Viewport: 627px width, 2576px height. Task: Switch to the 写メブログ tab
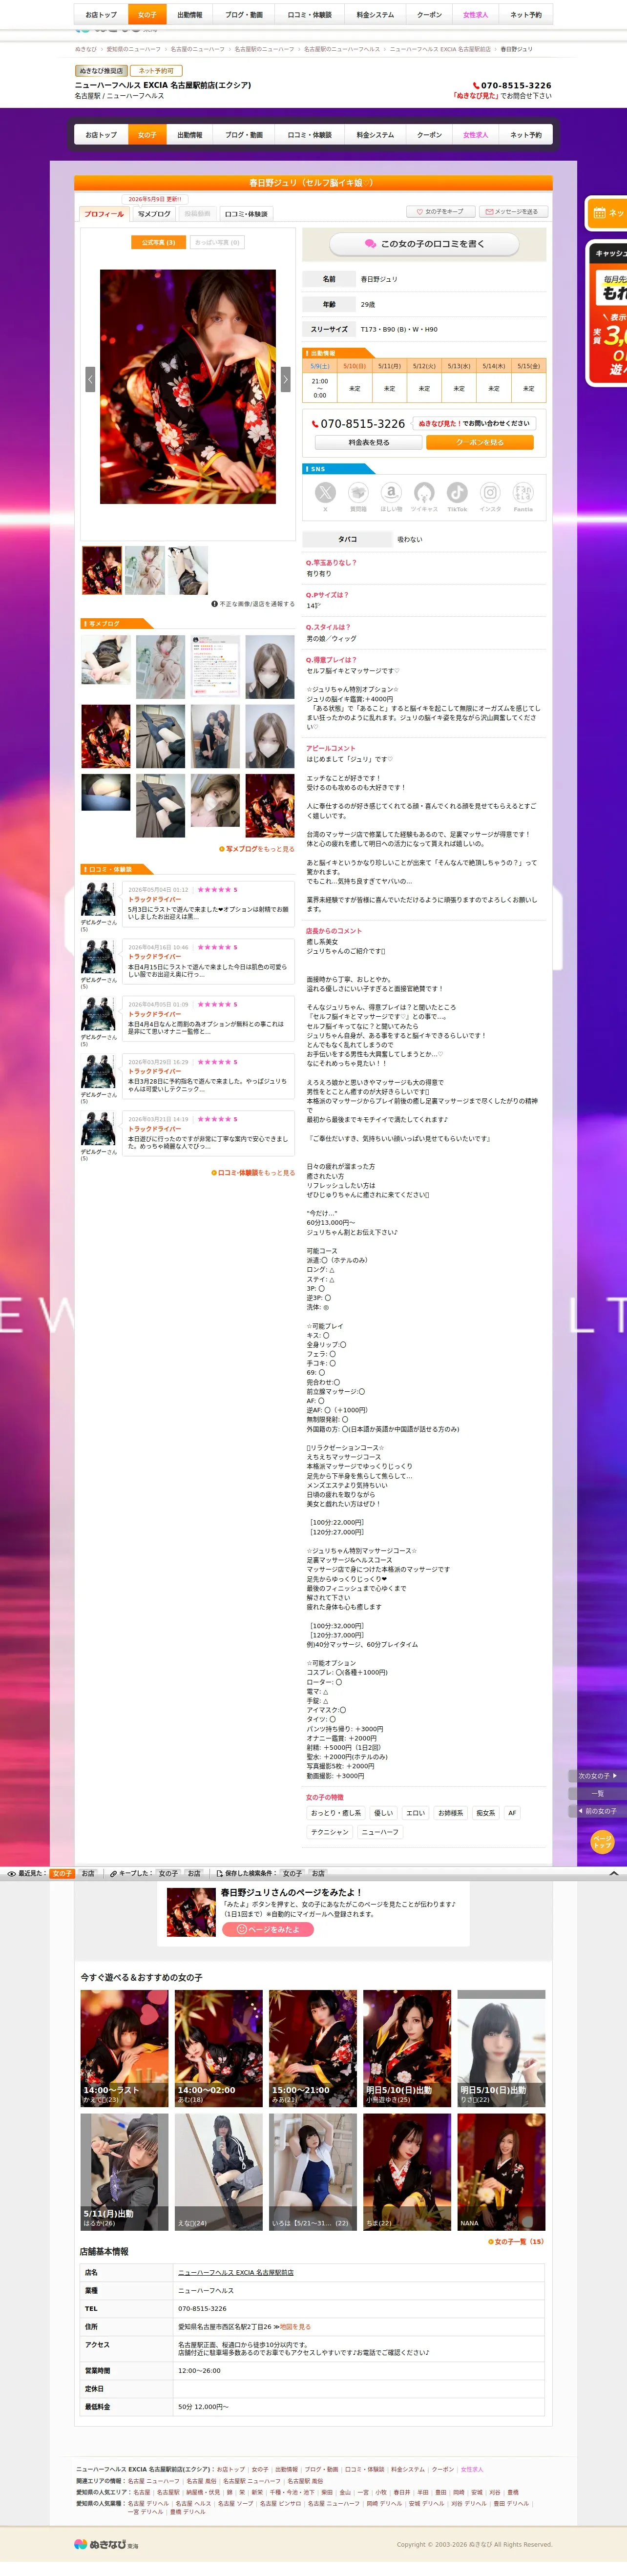tap(154, 214)
